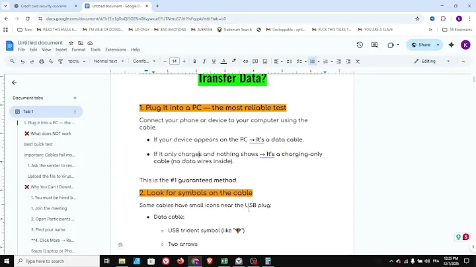Open the Help menu

(135, 50)
